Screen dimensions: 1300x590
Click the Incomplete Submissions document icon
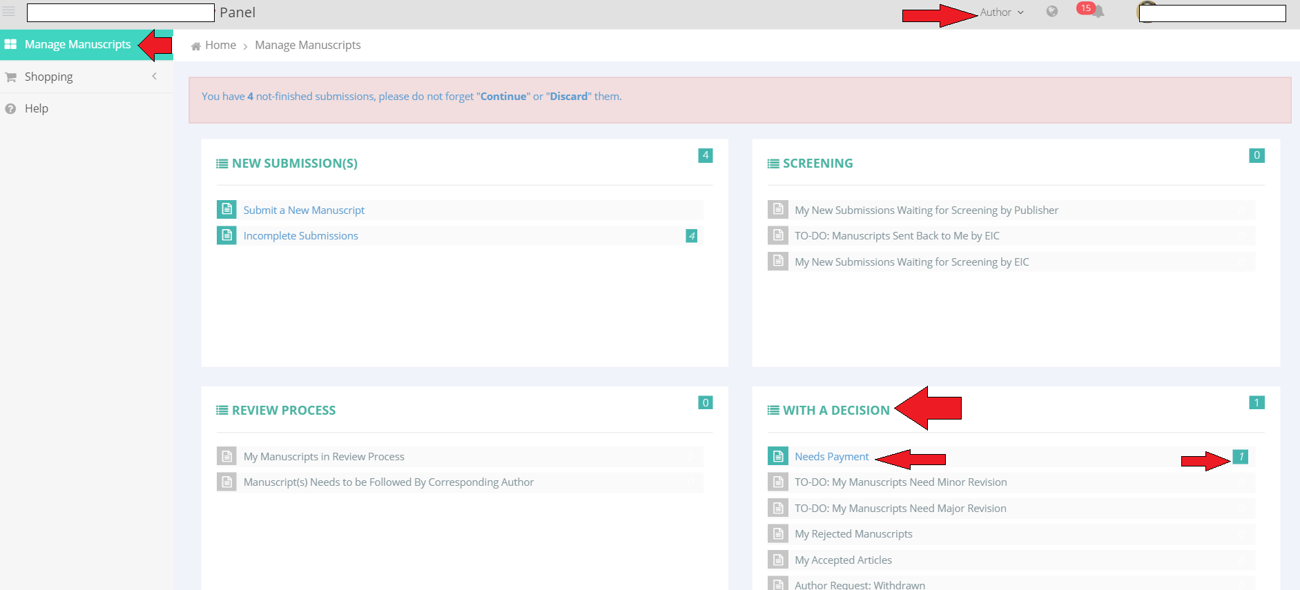click(226, 235)
